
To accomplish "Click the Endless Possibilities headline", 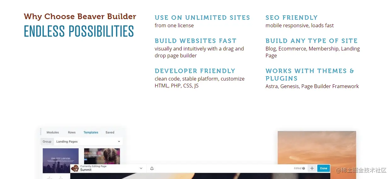I will pyautogui.click(x=79, y=31).
